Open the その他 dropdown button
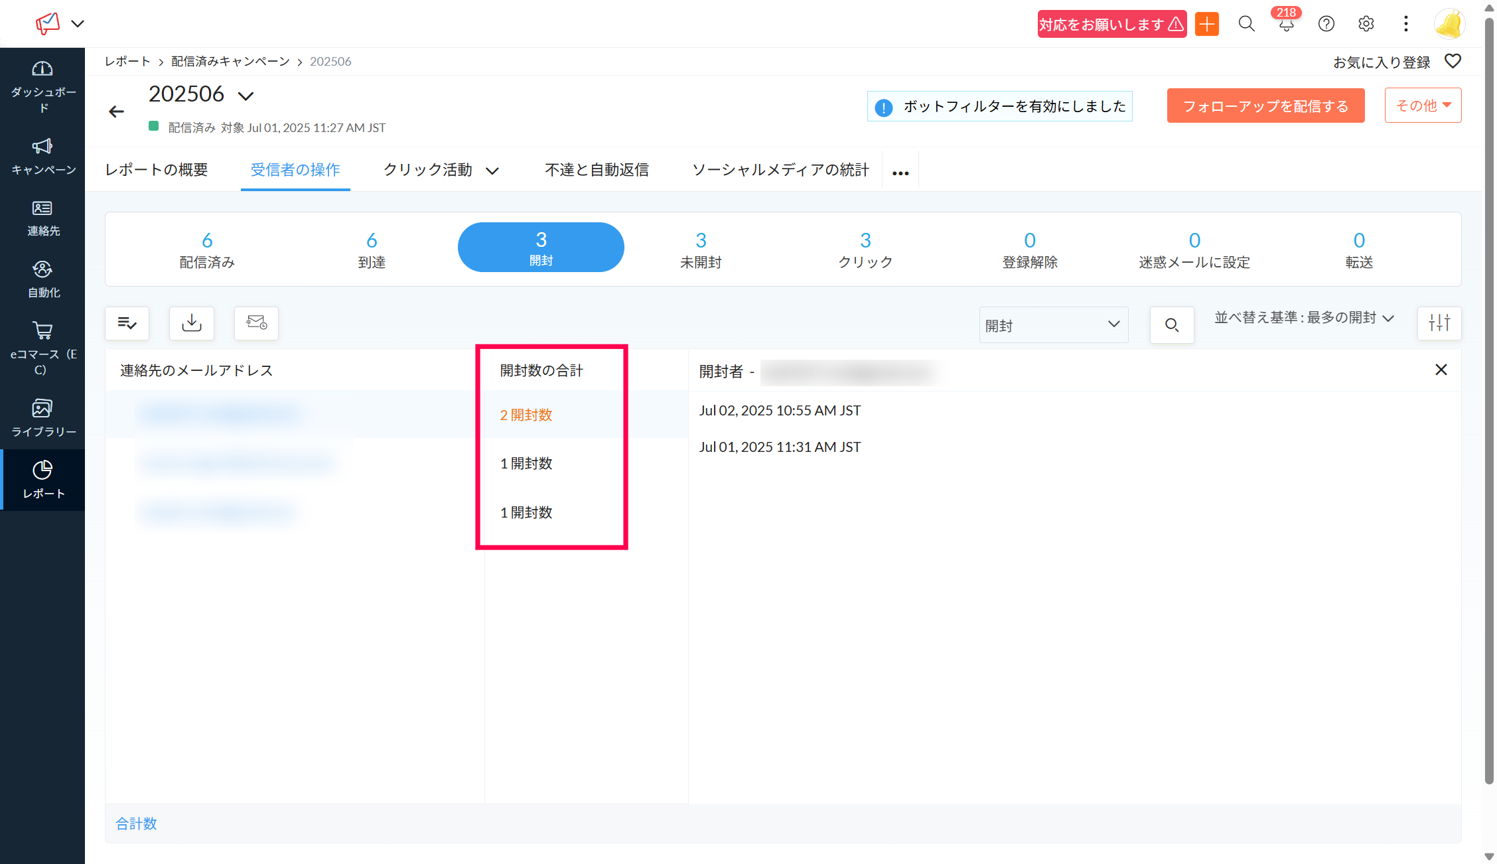 [x=1423, y=106]
